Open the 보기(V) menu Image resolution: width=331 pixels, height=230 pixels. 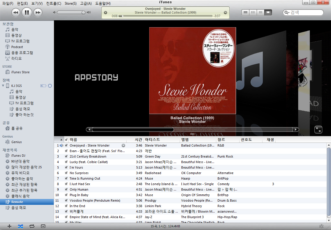pyautogui.click(x=37, y=3)
